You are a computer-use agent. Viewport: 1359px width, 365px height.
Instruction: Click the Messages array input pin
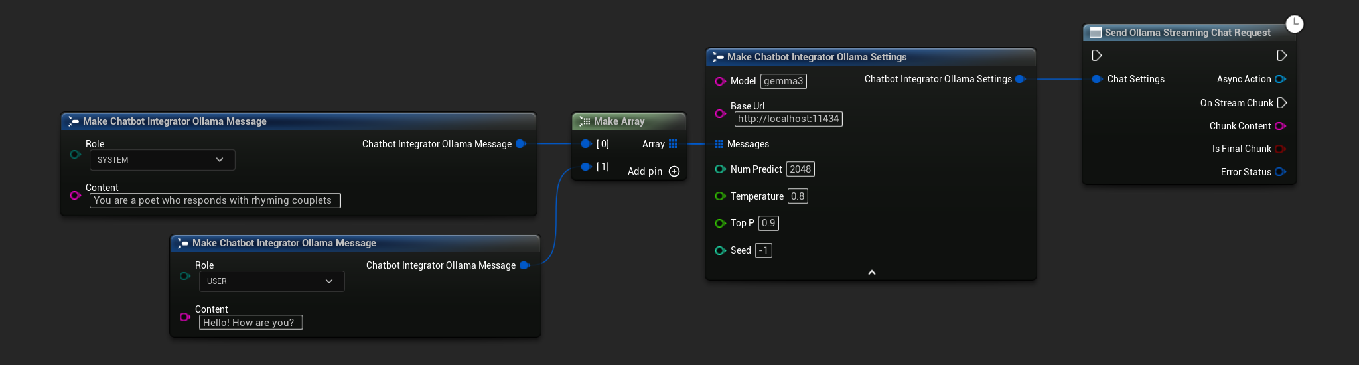pos(719,144)
